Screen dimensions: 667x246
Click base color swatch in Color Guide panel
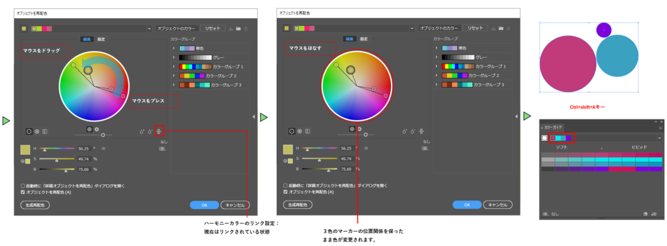point(545,138)
